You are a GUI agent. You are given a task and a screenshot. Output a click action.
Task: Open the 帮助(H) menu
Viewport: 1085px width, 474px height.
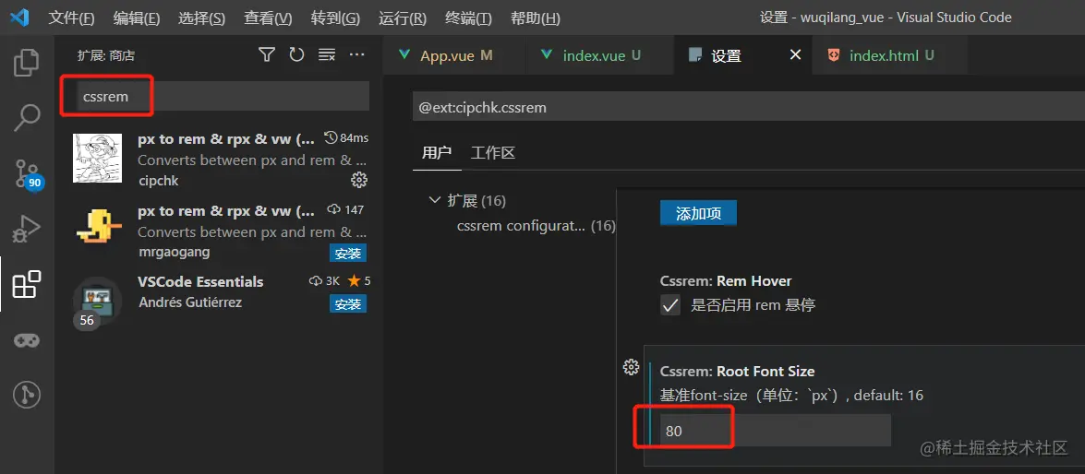coord(535,18)
